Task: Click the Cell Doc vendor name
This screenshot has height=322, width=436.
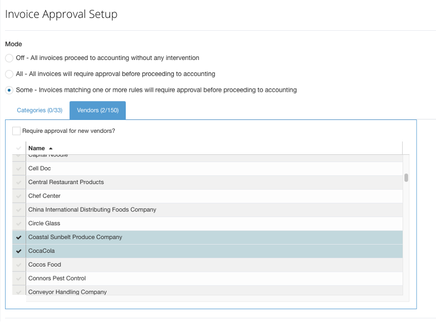Action: click(39, 169)
